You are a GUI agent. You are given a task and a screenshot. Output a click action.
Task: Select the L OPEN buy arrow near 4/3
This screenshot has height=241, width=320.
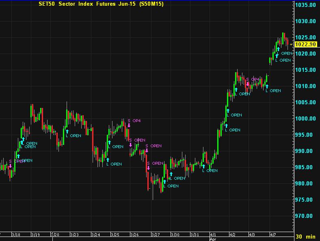click(x=267, y=86)
